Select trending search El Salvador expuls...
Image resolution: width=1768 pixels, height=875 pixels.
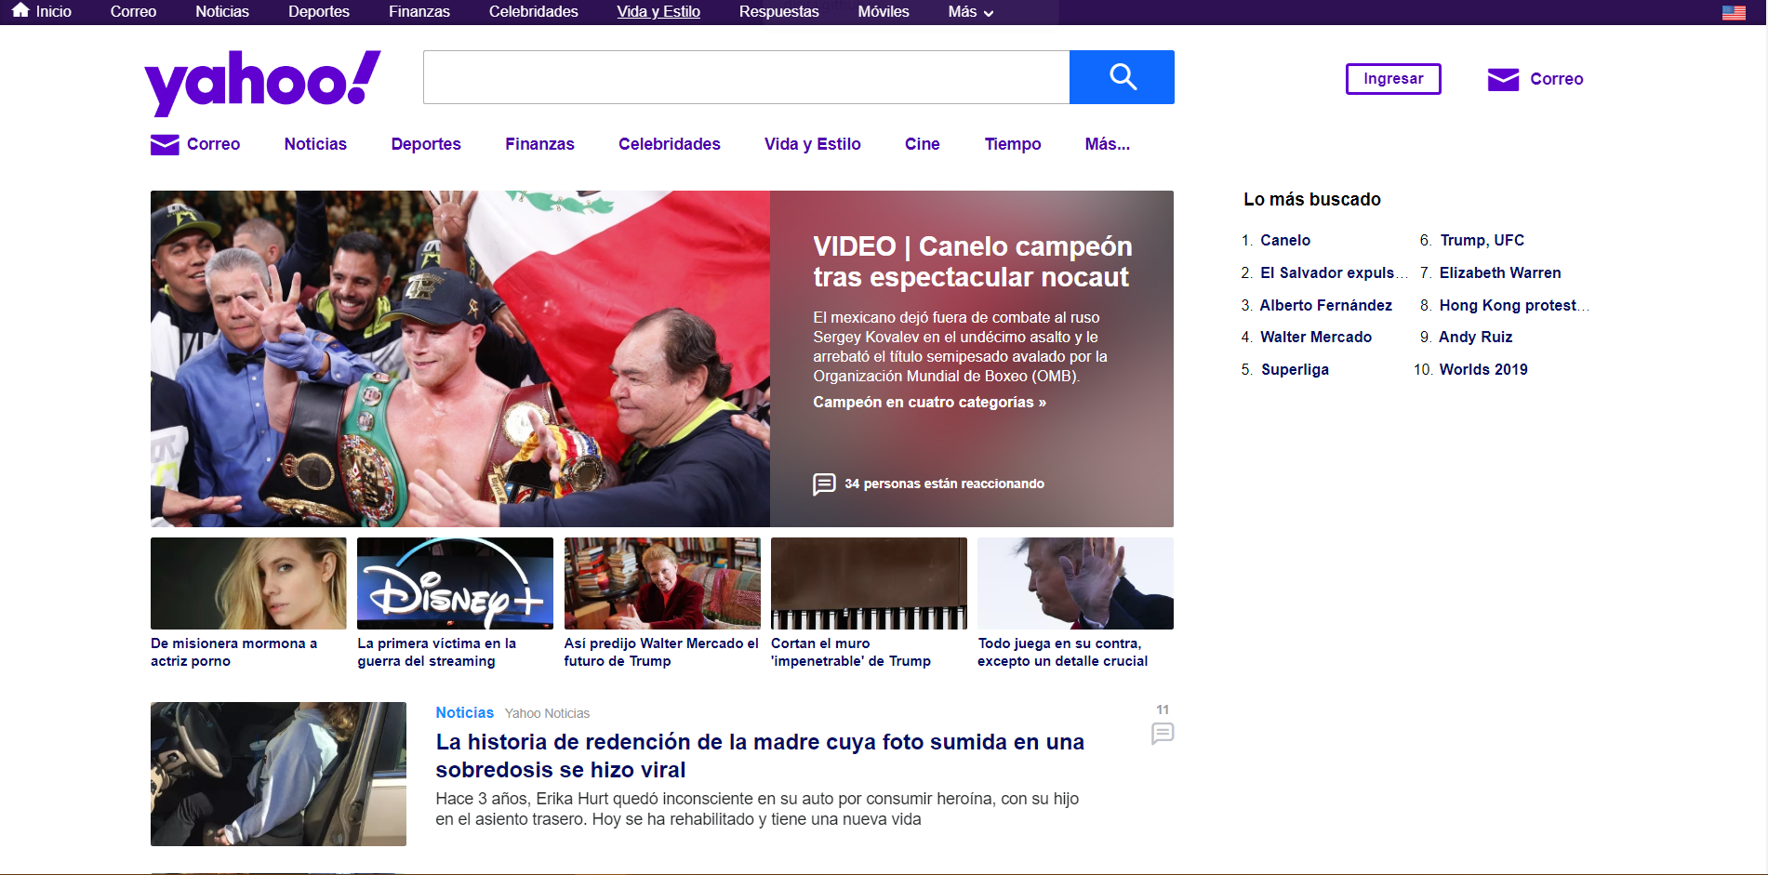click(x=1334, y=272)
